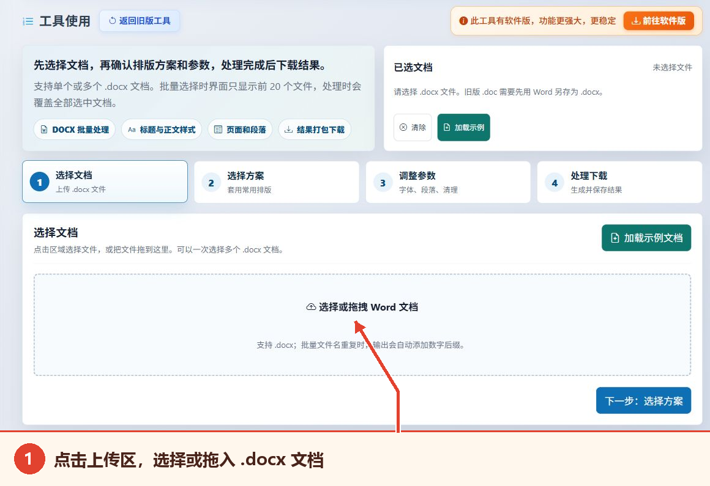Click 加载示例文档 button
710x486 pixels.
point(646,238)
